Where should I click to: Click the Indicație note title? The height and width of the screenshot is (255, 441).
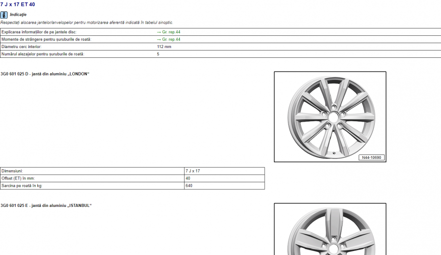[x=18, y=15]
